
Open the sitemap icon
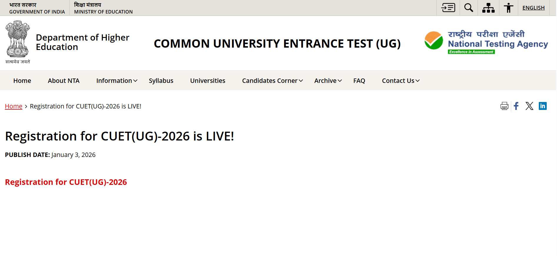[488, 8]
